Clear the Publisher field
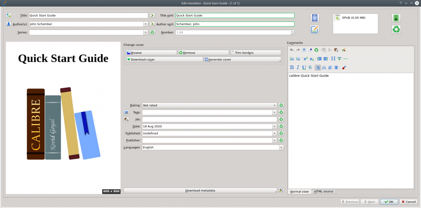The height and width of the screenshot is (208, 421). (281, 140)
